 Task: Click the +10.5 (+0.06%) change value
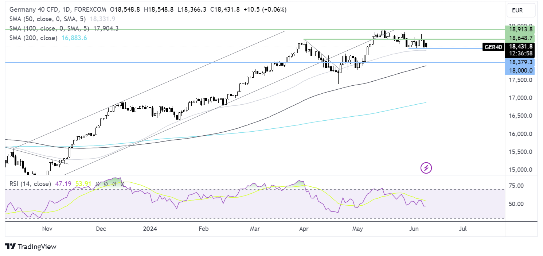point(265,9)
